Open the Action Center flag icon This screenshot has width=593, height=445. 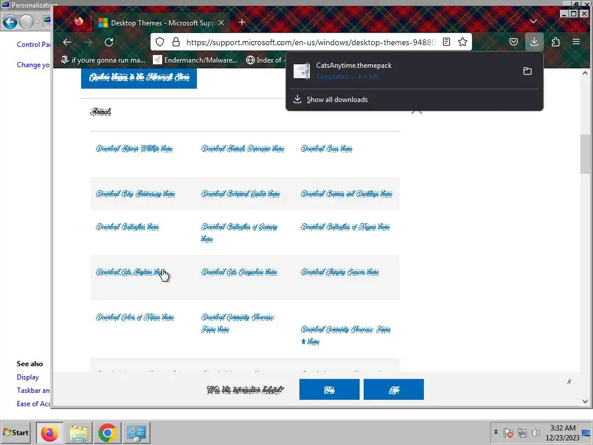pyautogui.click(x=508, y=432)
